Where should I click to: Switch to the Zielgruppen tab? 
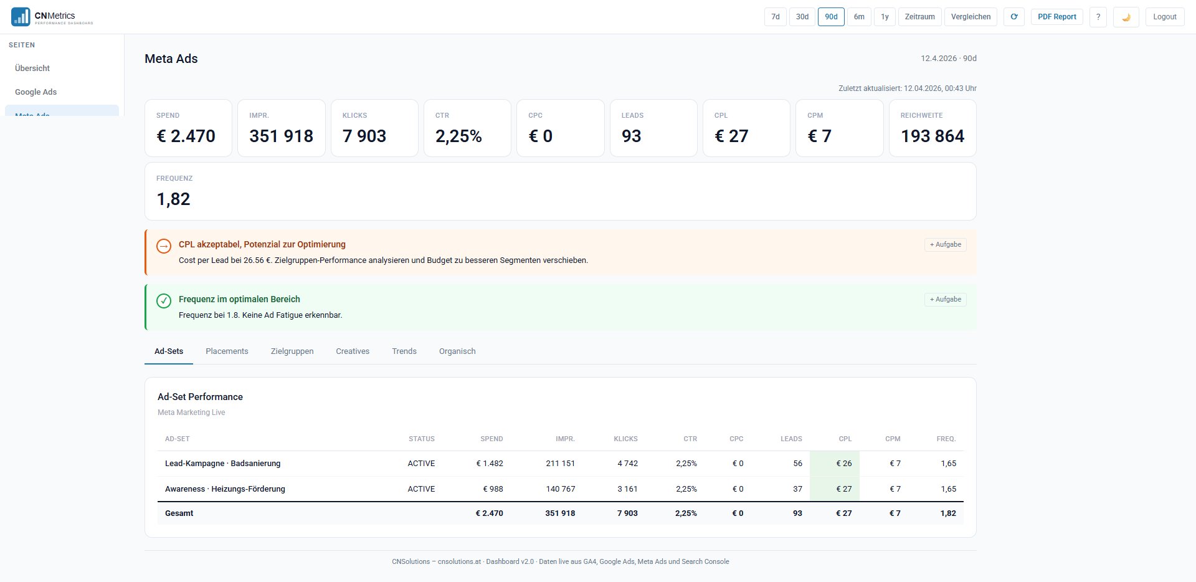coord(292,351)
